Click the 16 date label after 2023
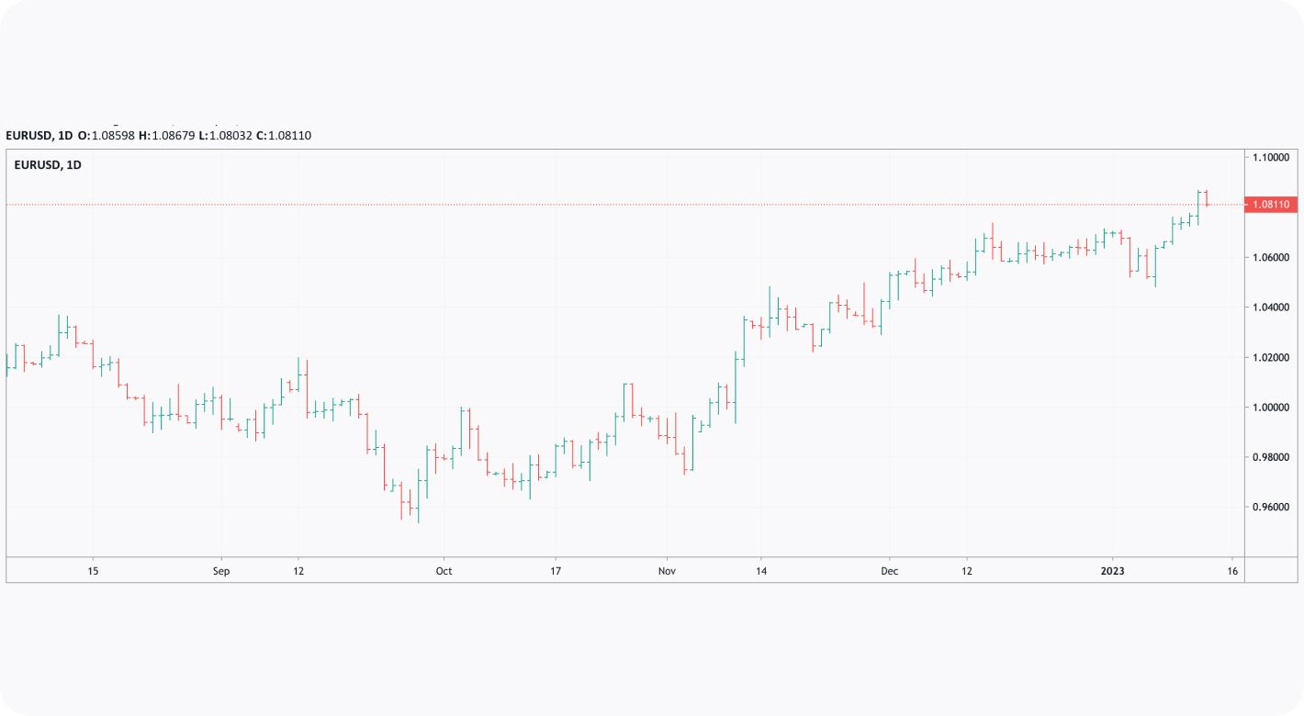The image size is (1304, 716). [x=1232, y=571]
